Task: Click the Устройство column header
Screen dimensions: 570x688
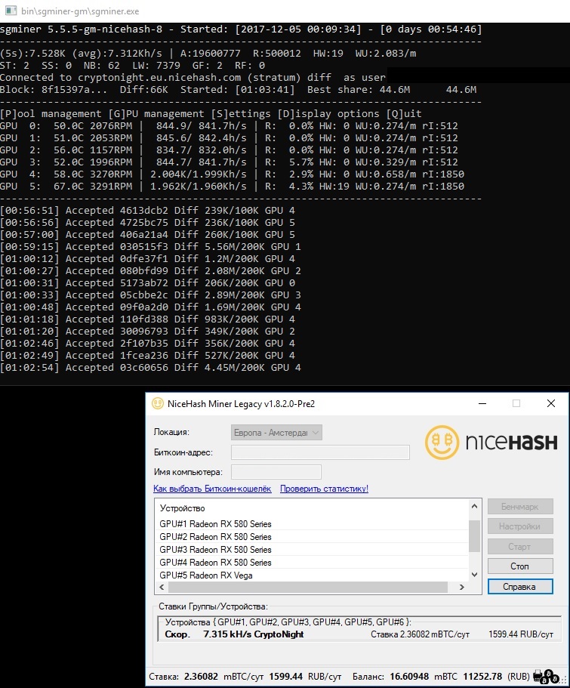Action: [182, 508]
